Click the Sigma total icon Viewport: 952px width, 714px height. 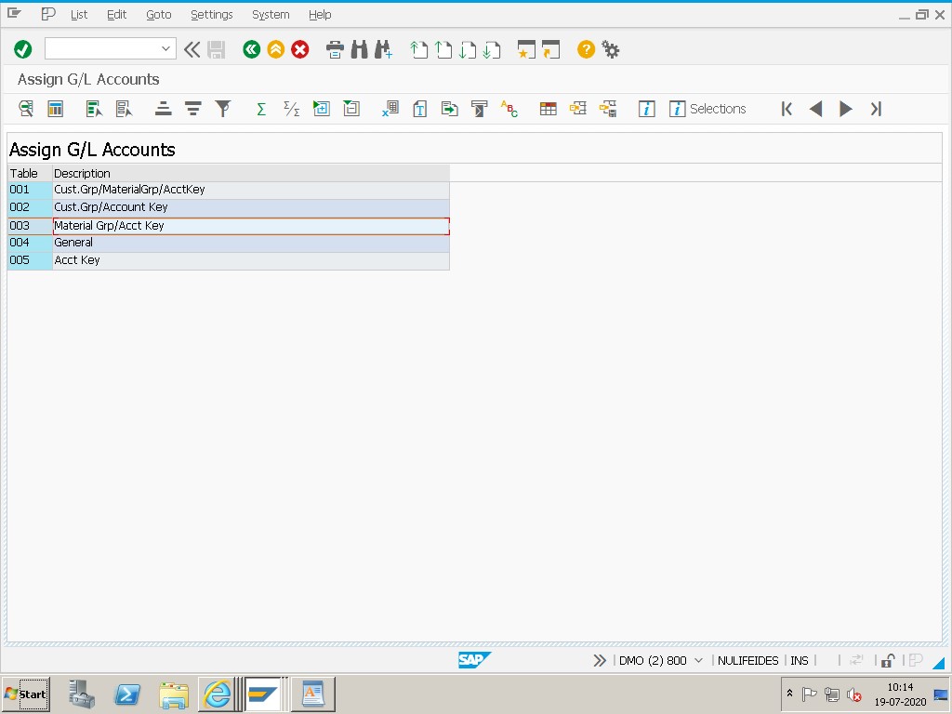point(261,109)
